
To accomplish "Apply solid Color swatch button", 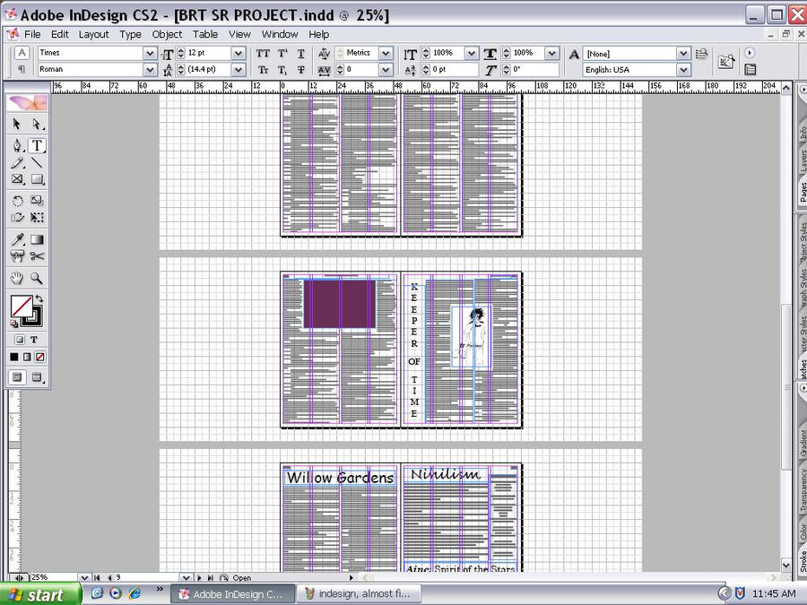I will pos(13,357).
